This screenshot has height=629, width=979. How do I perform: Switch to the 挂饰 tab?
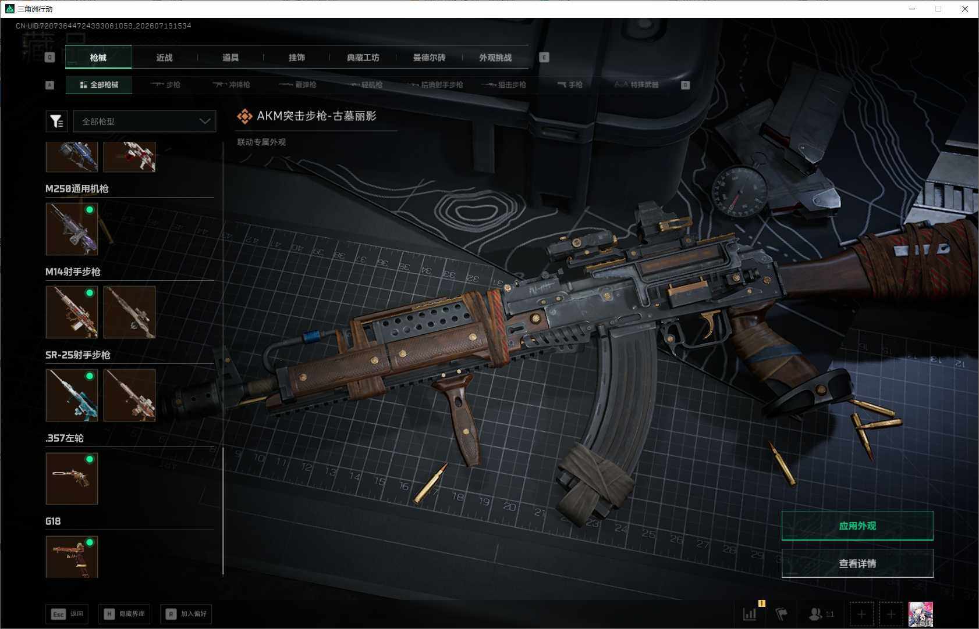(x=296, y=58)
